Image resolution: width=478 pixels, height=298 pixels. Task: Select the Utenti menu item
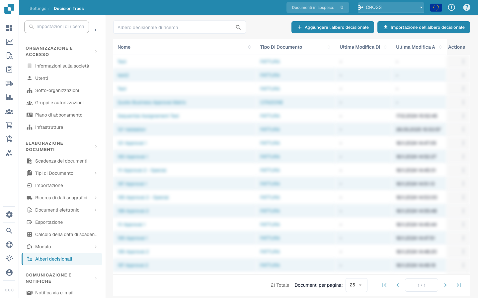pos(62,78)
